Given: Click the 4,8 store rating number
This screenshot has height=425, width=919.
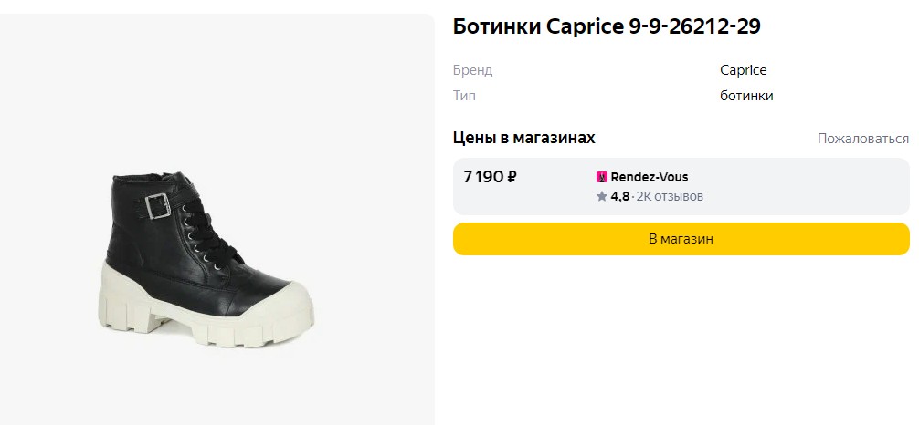Looking at the screenshot, I should tap(619, 197).
